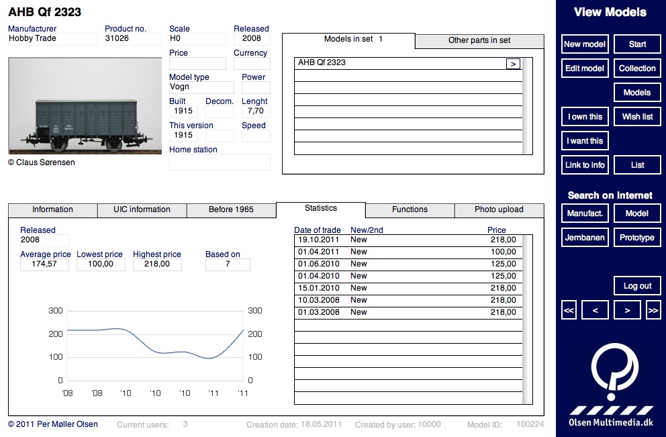Screen dimensions: 666x437
Task: Click the Average price value 174,57
Action: pyautogui.click(x=44, y=264)
